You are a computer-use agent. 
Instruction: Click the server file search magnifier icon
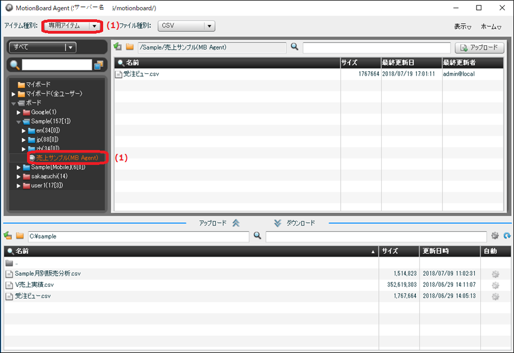(x=295, y=47)
